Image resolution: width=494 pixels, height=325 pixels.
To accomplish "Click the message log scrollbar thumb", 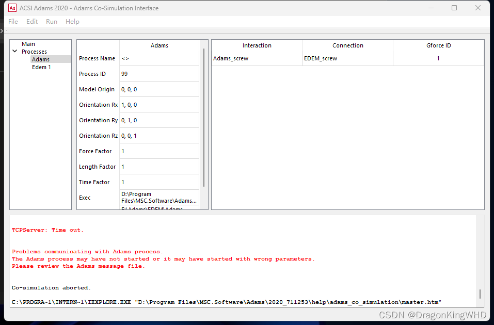I will pyautogui.click(x=480, y=294).
